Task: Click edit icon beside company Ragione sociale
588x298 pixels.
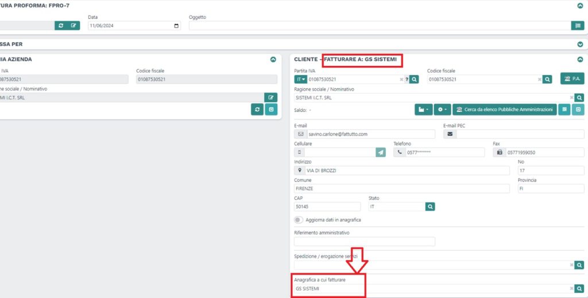Action: 270,98
